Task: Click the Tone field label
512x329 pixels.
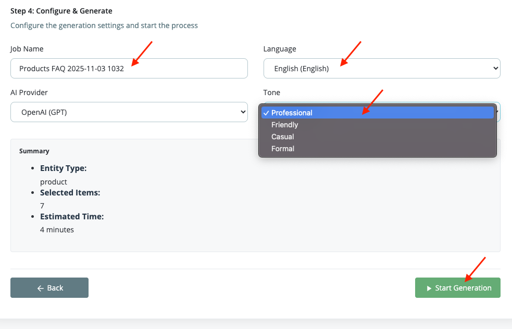Action: coord(272,93)
